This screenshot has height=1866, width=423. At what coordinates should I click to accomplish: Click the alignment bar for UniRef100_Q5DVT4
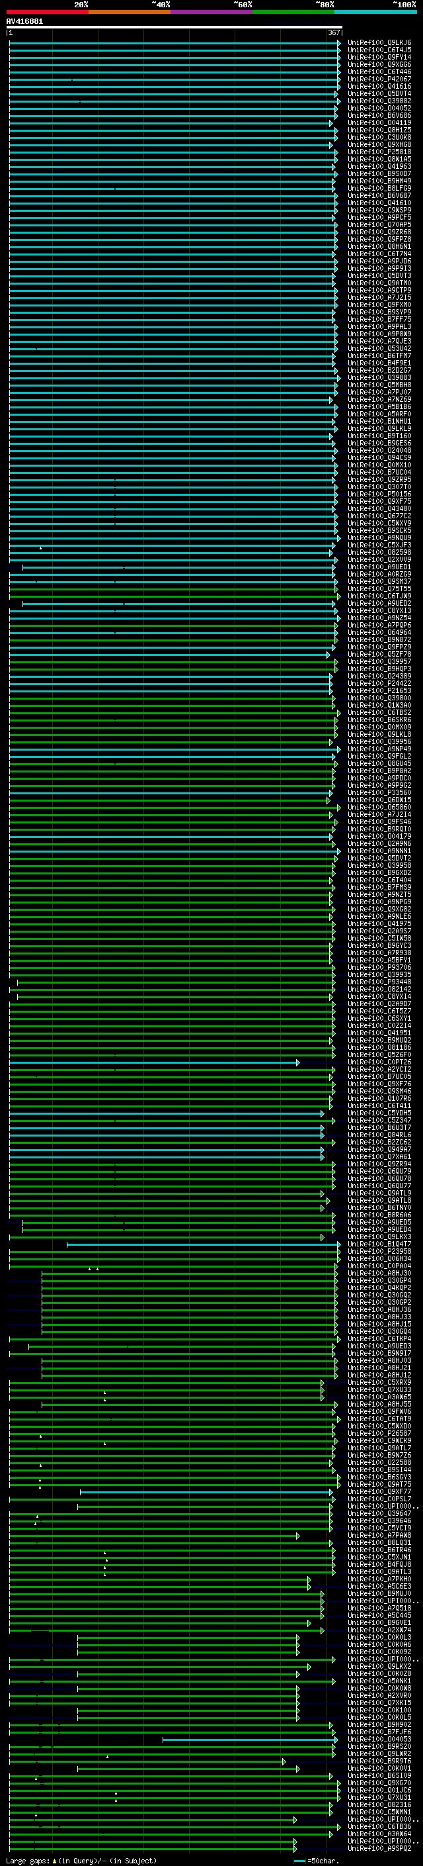pos(174,93)
